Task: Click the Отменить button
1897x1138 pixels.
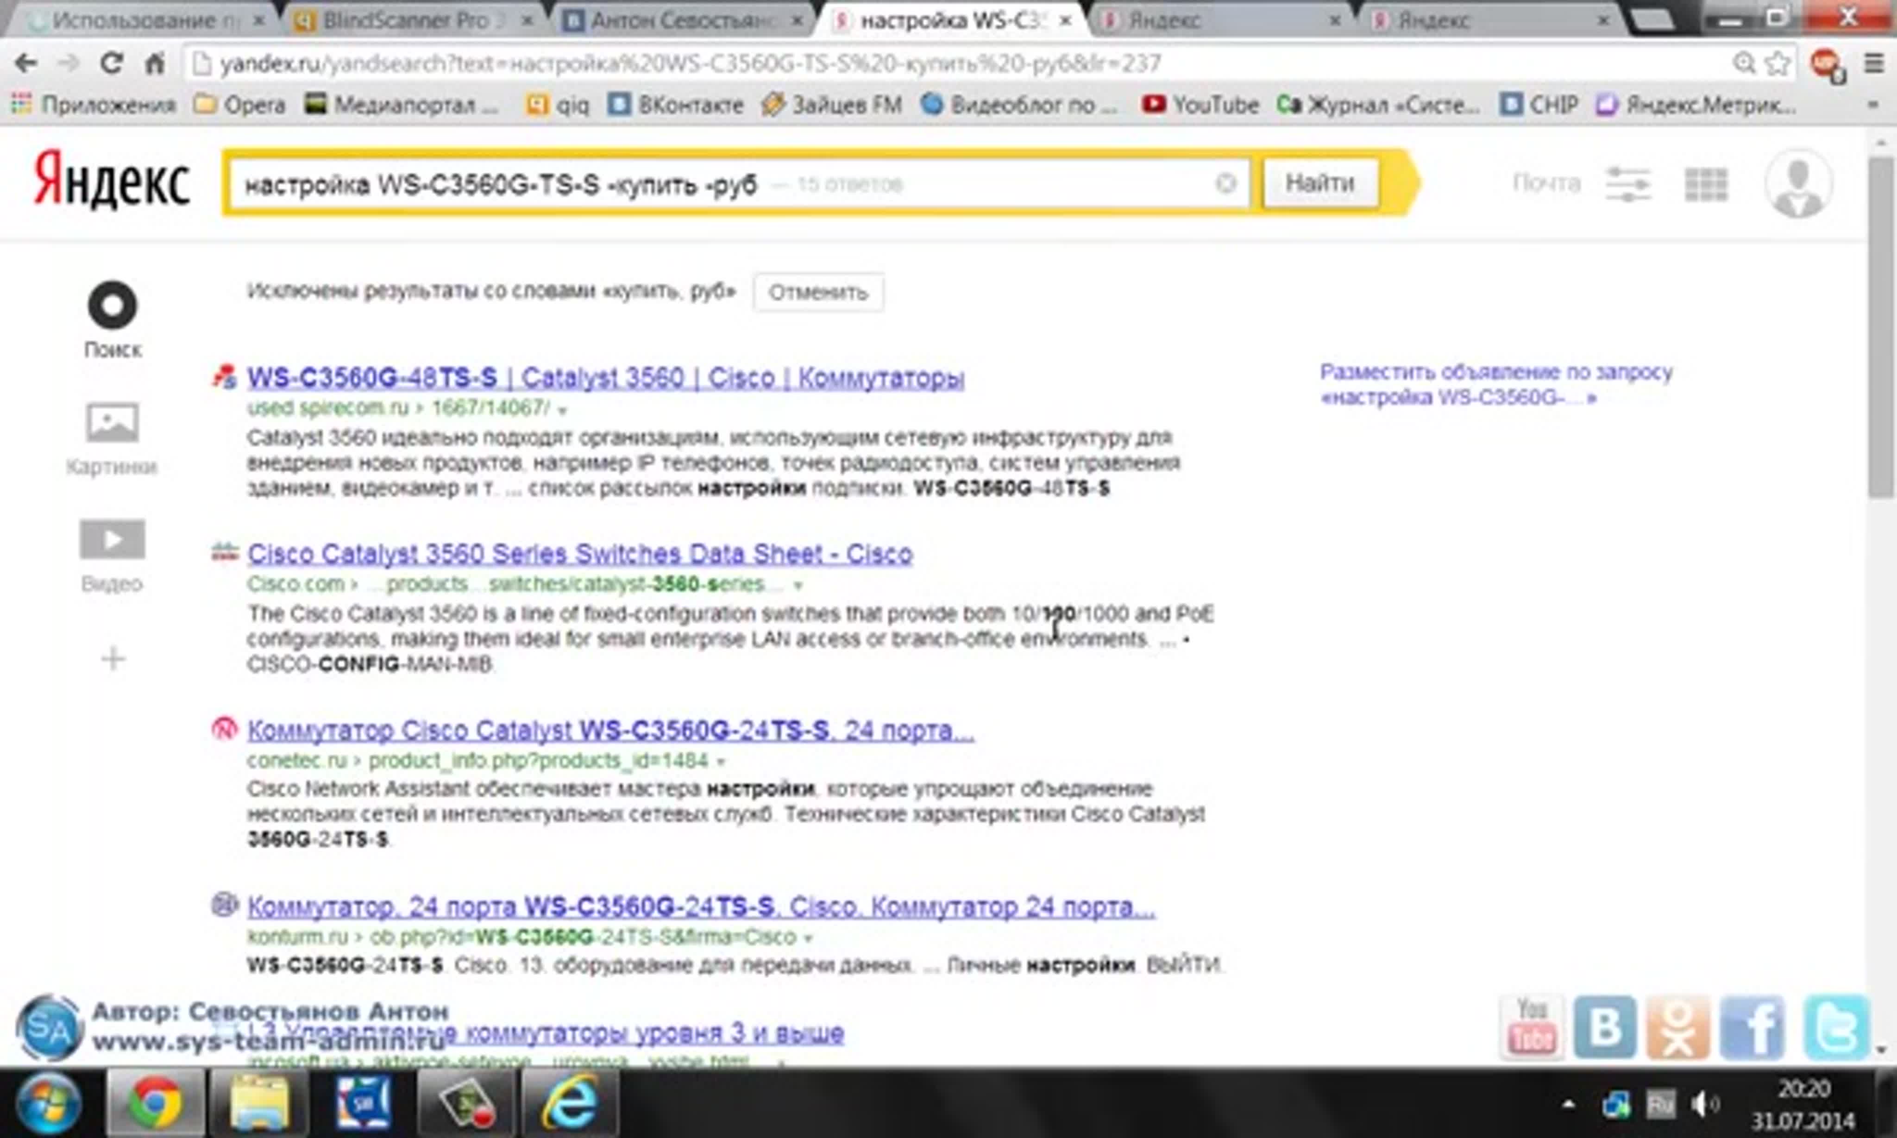Action: [x=818, y=292]
